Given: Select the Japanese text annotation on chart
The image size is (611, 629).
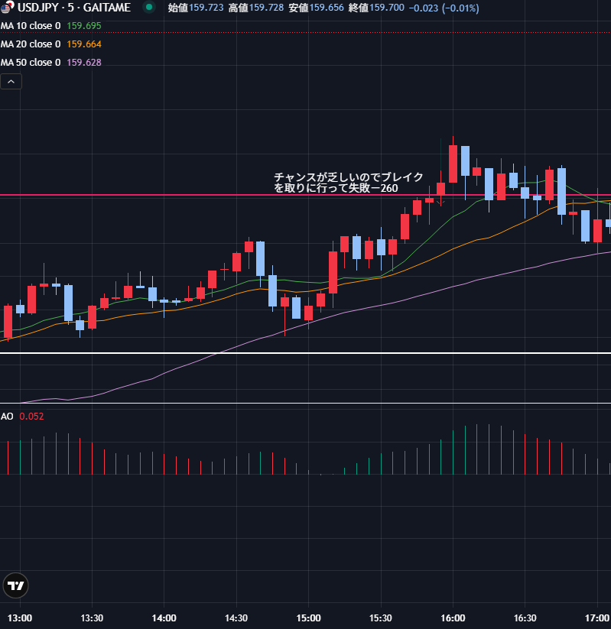Looking at the screenshot, I should point(349,182).
